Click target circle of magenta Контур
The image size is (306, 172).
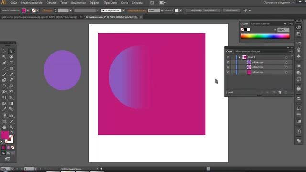tap(286, 72)
